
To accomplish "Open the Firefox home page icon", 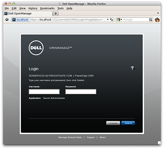I will (157, 20).
